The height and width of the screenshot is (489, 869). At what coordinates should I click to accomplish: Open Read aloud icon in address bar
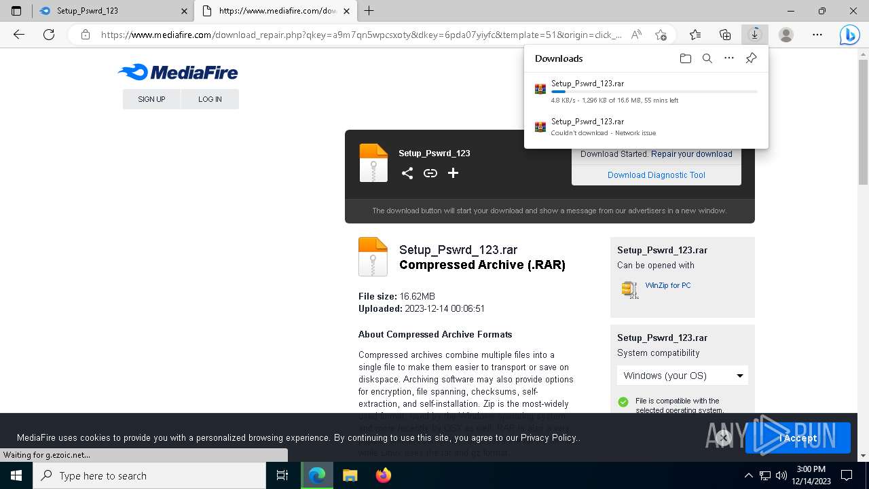636,35
